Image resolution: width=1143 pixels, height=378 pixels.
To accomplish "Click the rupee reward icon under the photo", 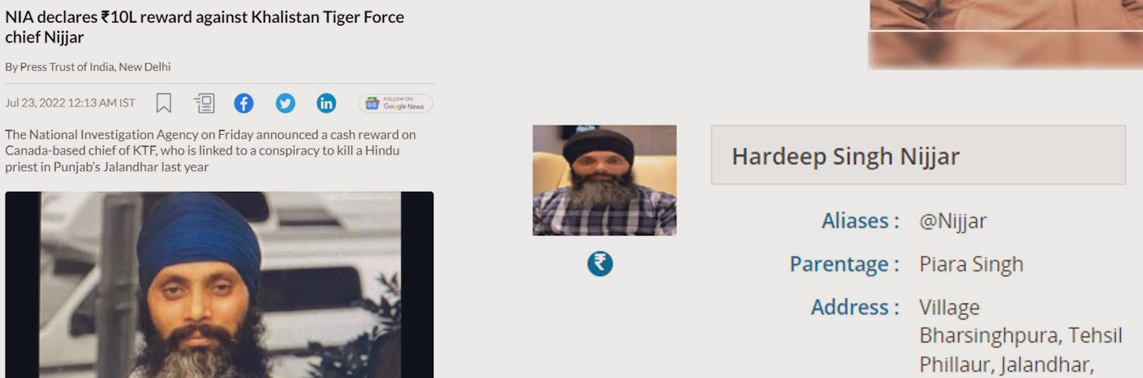I will 600,264.
